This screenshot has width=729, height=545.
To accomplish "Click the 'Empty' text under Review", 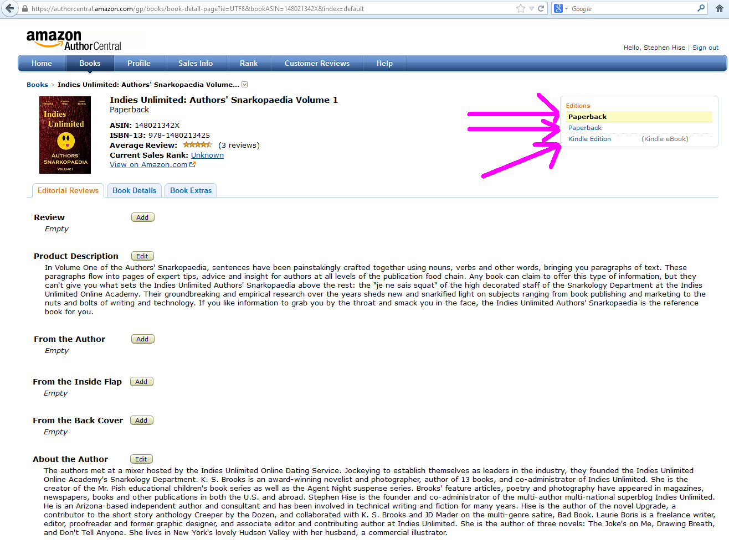I will [57, 229].
